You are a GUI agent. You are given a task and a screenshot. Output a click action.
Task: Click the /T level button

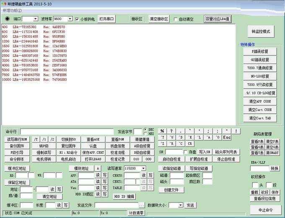[36, 139]
